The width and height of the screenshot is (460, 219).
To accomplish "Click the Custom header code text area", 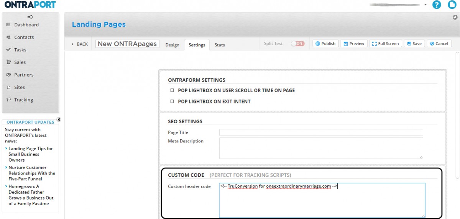I will (322, 200).
